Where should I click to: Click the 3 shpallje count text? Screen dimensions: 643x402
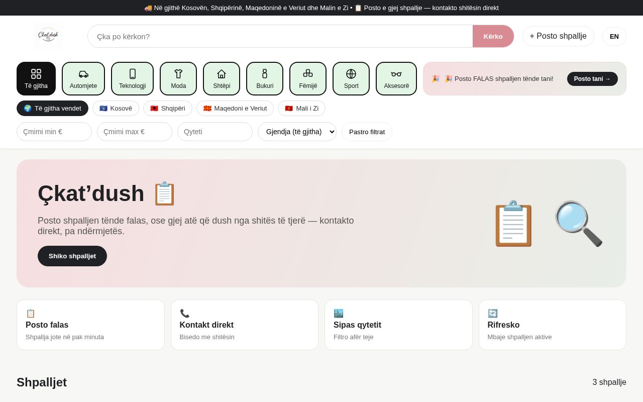609,382
